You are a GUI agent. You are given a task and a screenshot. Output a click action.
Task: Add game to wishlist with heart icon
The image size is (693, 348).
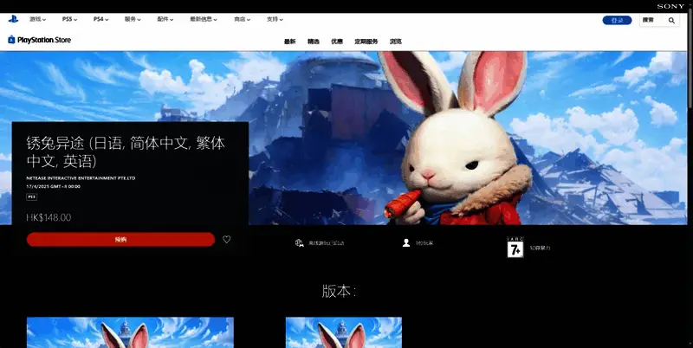tap(227, 240)
